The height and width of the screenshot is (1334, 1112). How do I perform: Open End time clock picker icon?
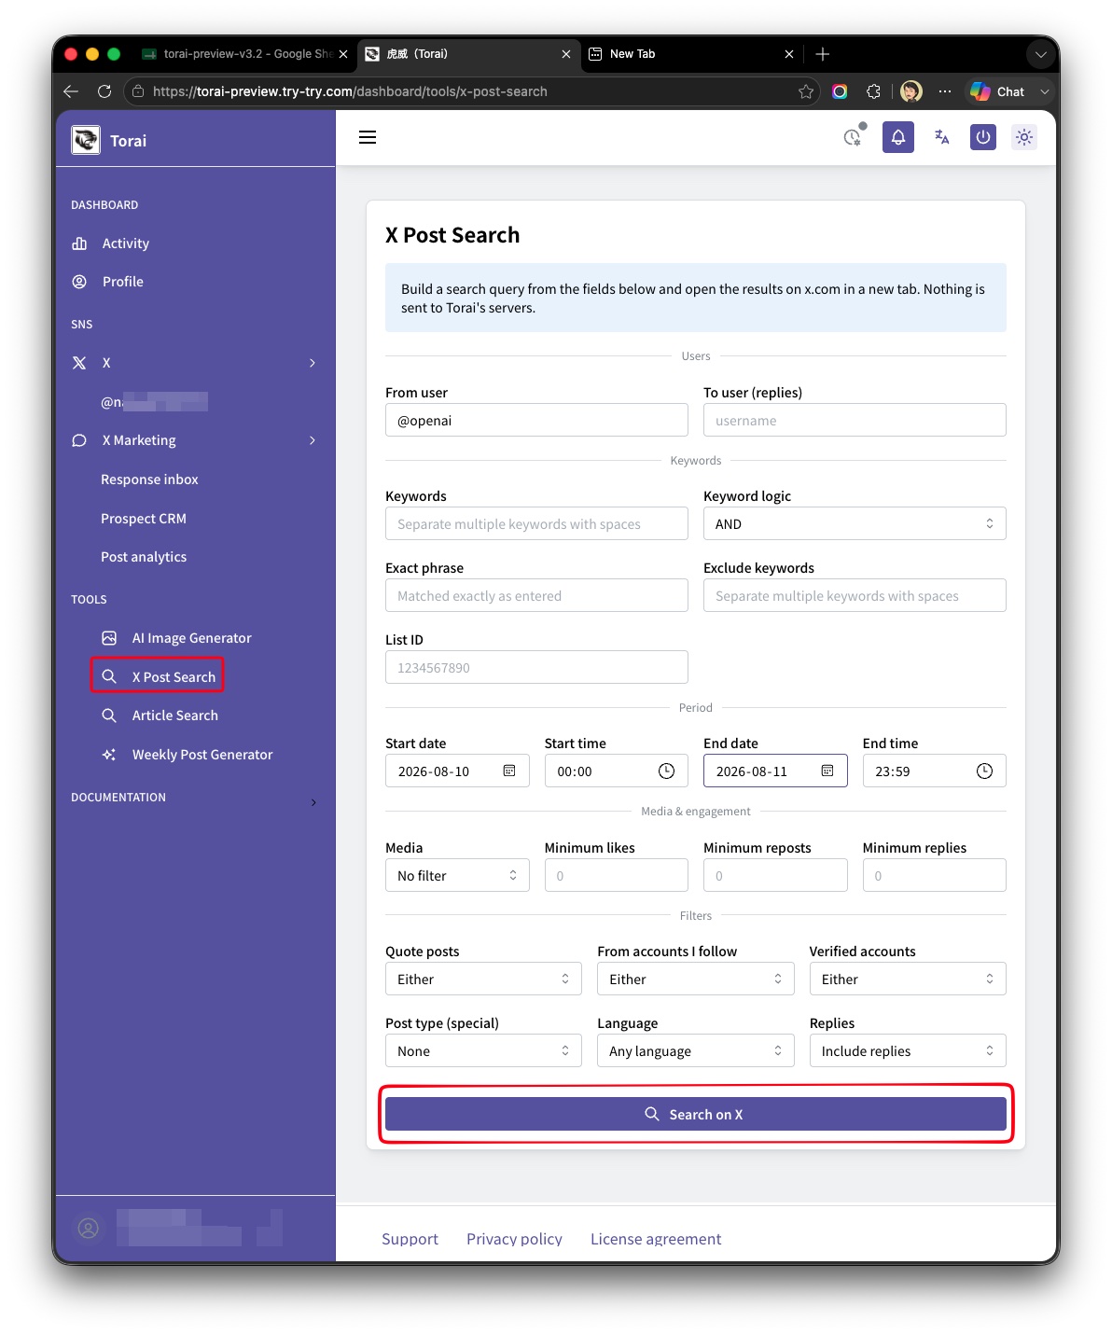point(984,771)
